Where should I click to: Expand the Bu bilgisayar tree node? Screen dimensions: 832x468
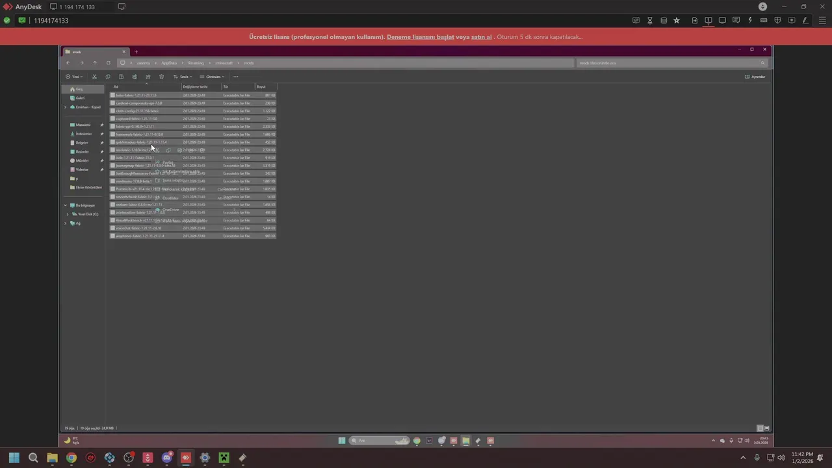(x=66, y=205)
